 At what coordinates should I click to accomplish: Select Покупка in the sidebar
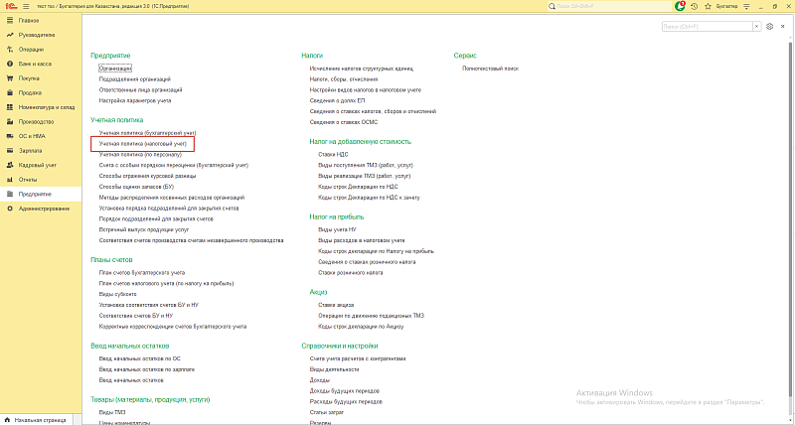[x=29, y=77]
